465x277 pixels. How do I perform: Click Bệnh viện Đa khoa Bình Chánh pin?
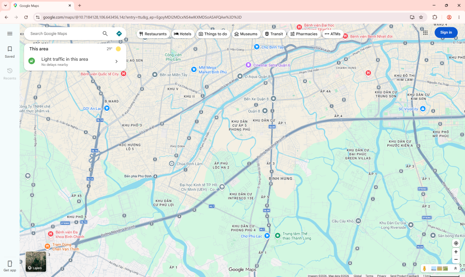[x=51, y=234]
